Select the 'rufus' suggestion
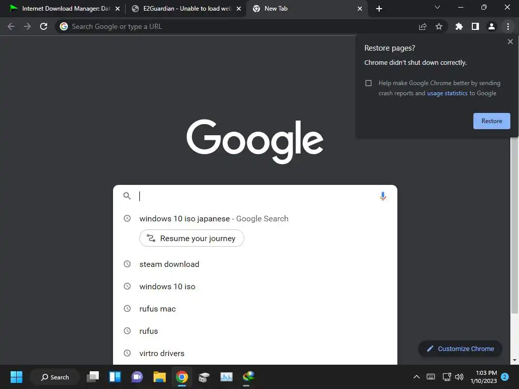Screen dimensions: 519x389 tap(255, 331)
